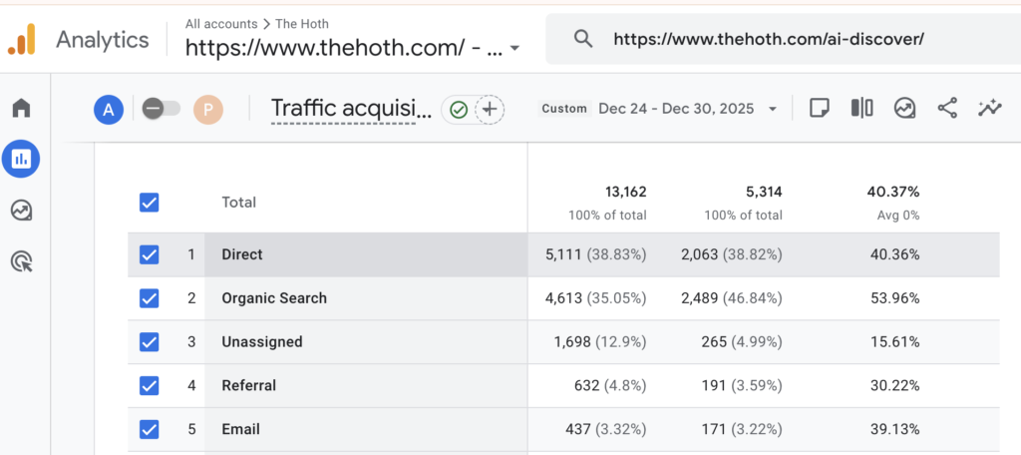This screenshot has width=1021, height=455.
Task: Open the Reports icon in sidebar
Action: (21, 158)
